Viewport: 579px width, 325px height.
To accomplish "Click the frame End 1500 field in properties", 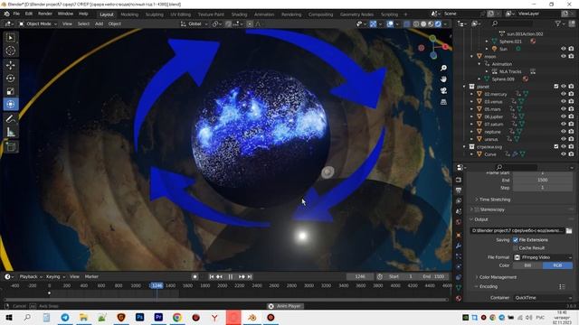I will pyautogui.click(x=543, y=181).
